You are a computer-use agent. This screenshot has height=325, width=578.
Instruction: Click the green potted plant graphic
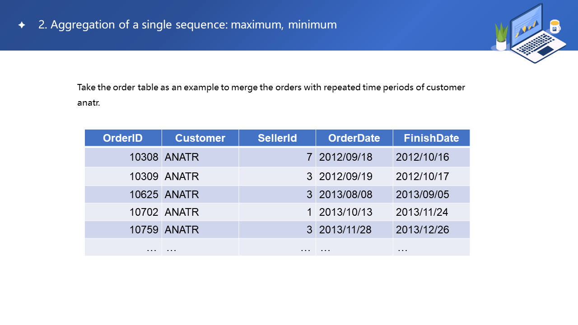click(x=501, y=36)
